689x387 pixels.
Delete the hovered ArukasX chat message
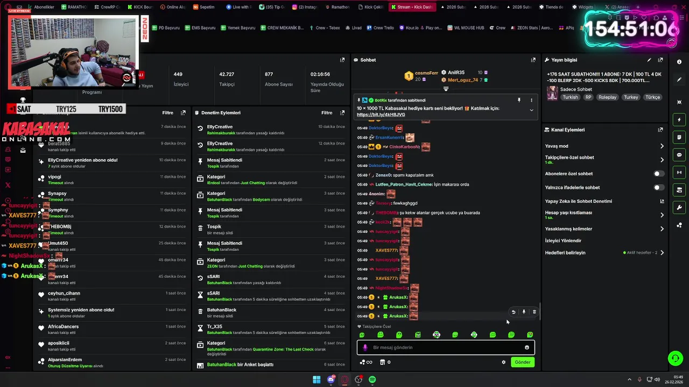click(x=534, y=312)
